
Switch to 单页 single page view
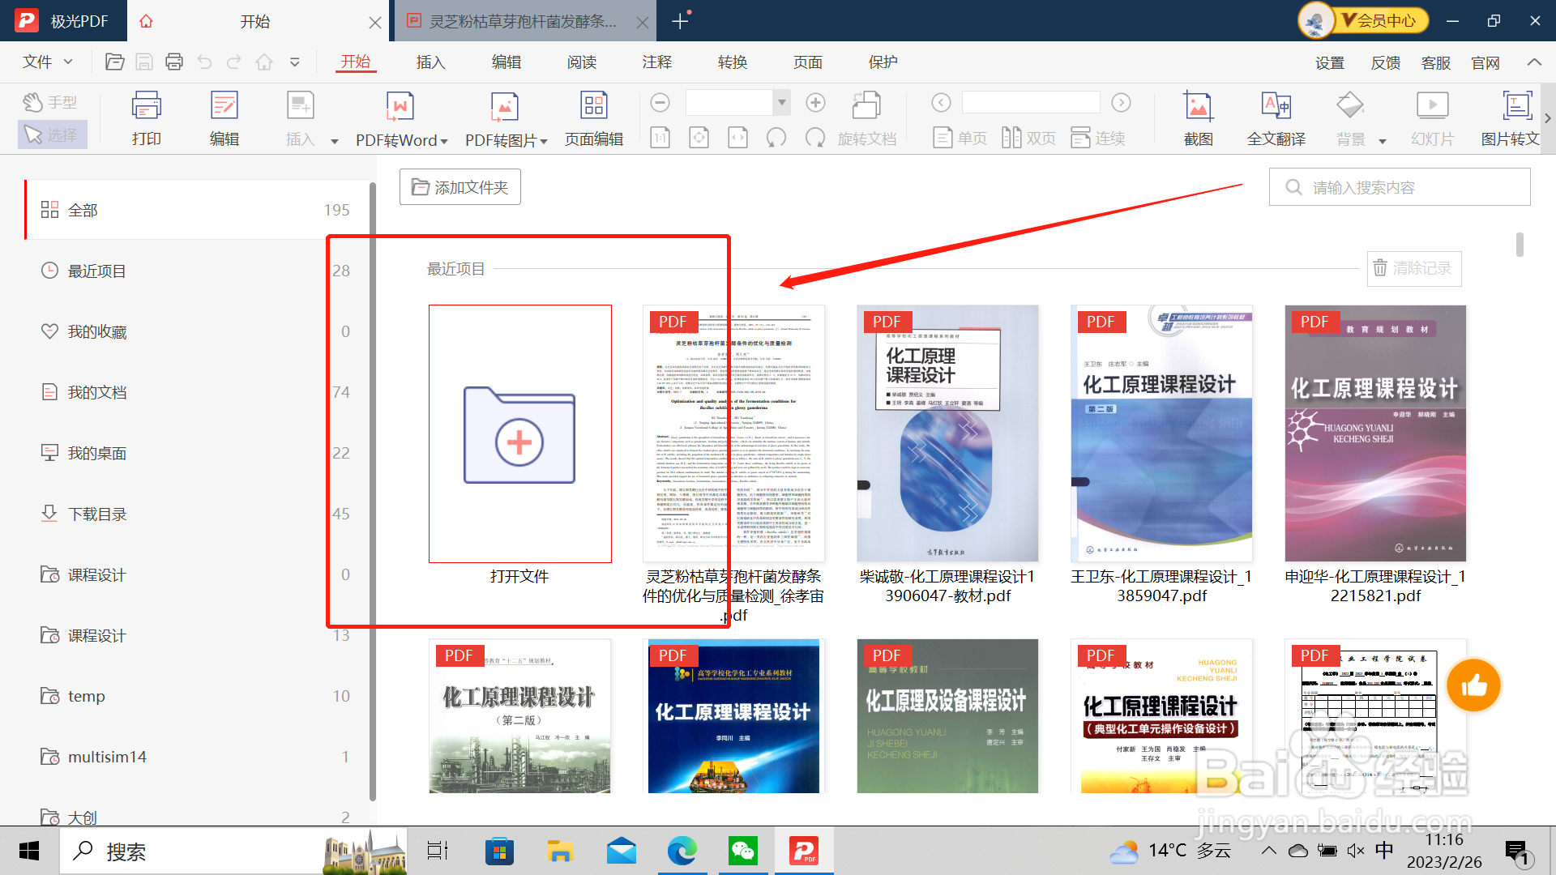click(960, 139)
